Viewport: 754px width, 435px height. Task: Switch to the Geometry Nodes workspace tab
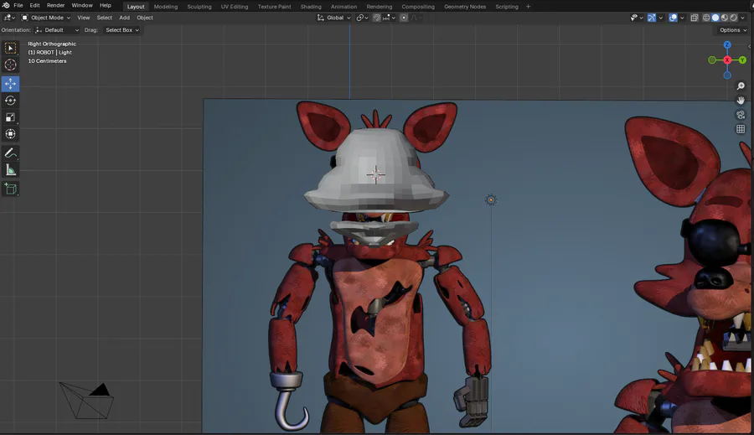tap(465, 7)
